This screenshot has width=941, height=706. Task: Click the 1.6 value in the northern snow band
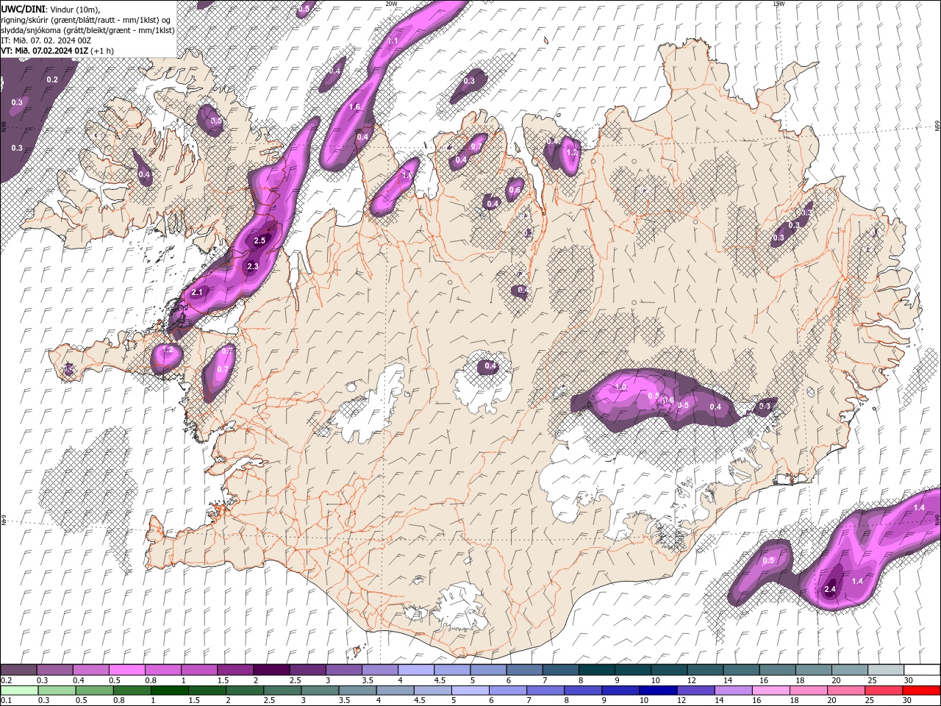tap(354, 107)
